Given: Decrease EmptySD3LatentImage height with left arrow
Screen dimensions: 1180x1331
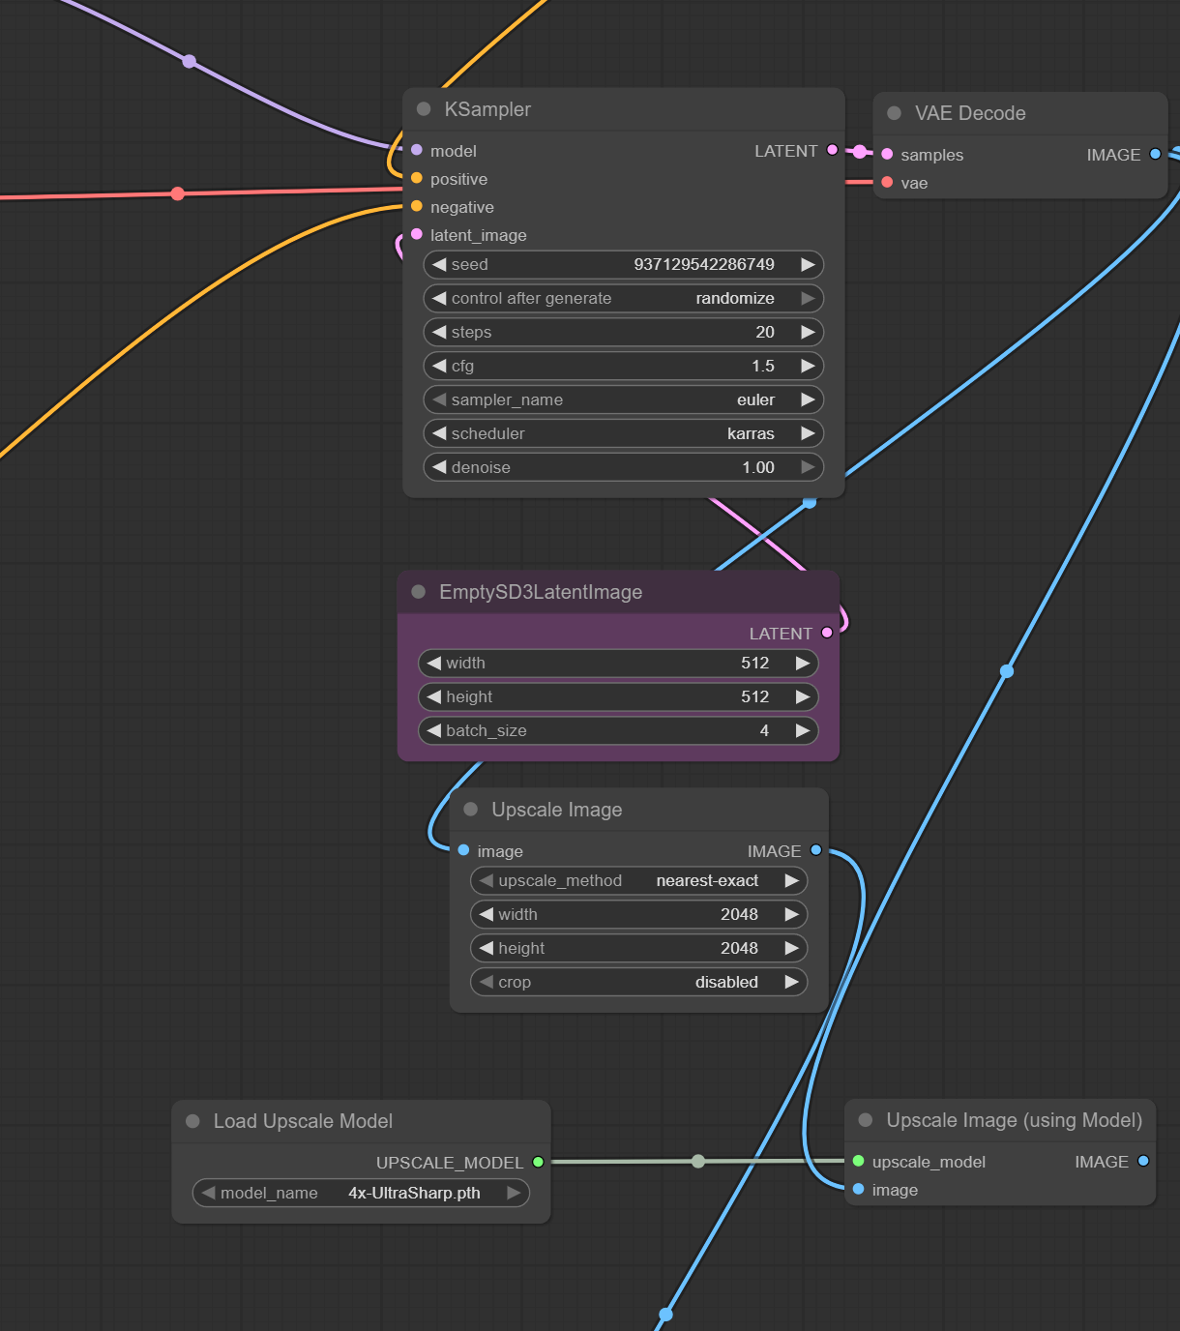Looking at the screenshot, I should coord(433,696).
